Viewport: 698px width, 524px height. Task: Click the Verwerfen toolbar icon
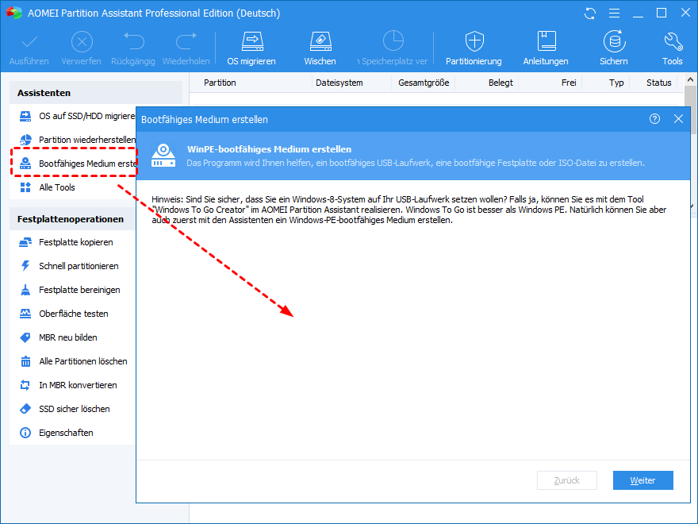click(82, 42)
